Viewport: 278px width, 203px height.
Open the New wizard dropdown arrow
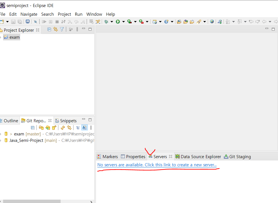[x=7, y=22]
